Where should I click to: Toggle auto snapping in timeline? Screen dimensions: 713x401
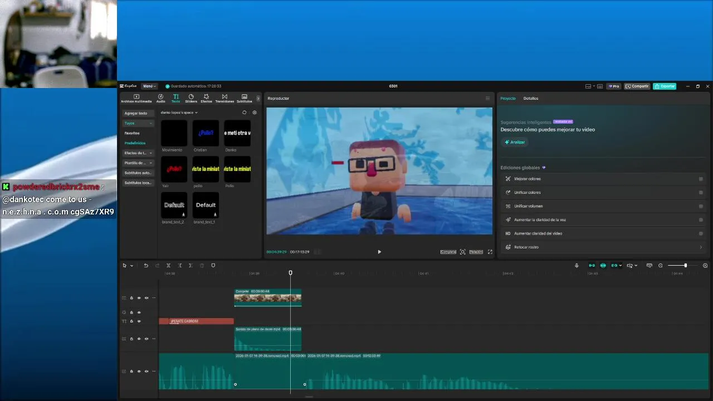[603, 266]
